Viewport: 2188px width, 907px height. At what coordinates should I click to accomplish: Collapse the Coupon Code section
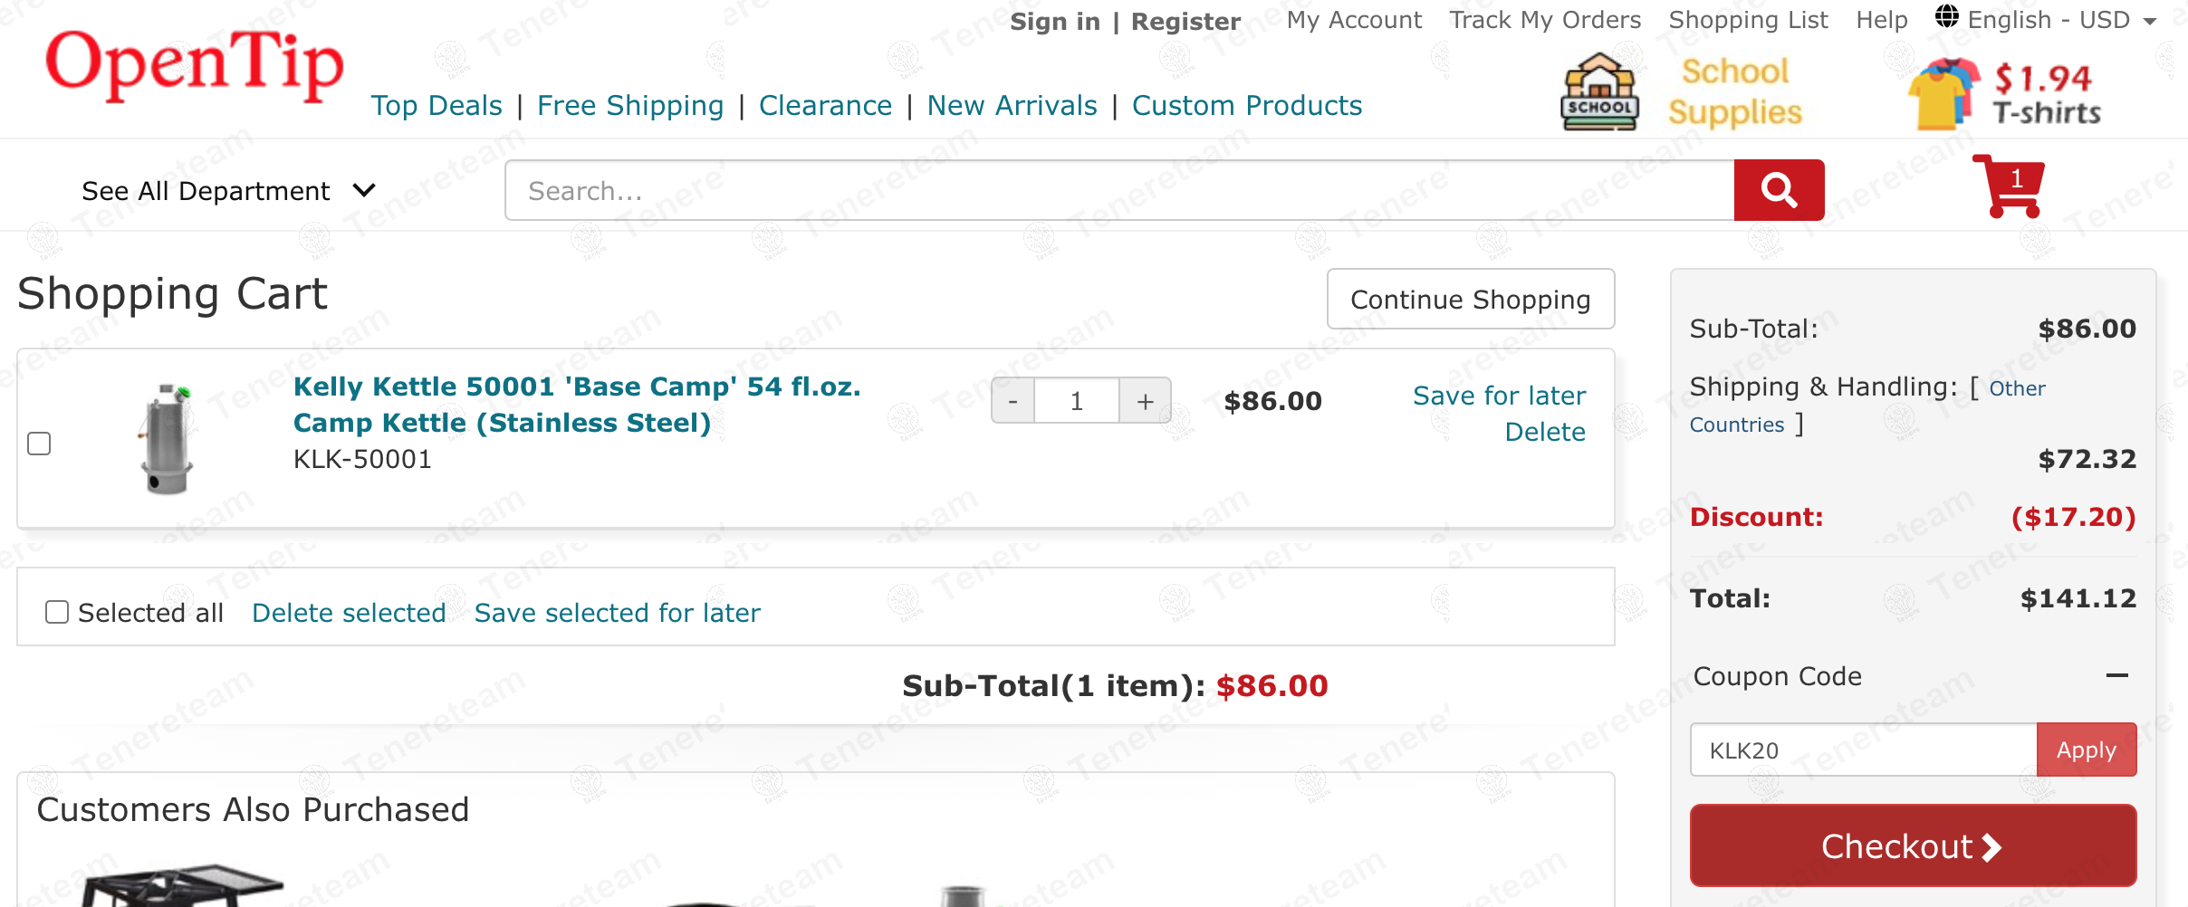point(2116,675)
